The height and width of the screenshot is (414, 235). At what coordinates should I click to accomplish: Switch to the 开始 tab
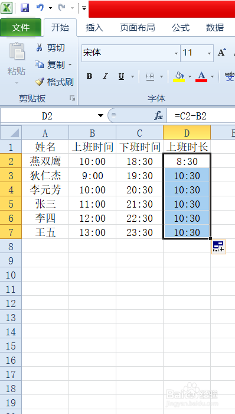[60, 27]
